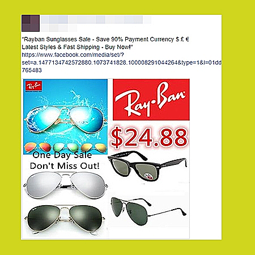Image resolution: width=255 pixels, height=255 pixels.
Task: Click the yellow small aviator pair
Action: [94, 147]
